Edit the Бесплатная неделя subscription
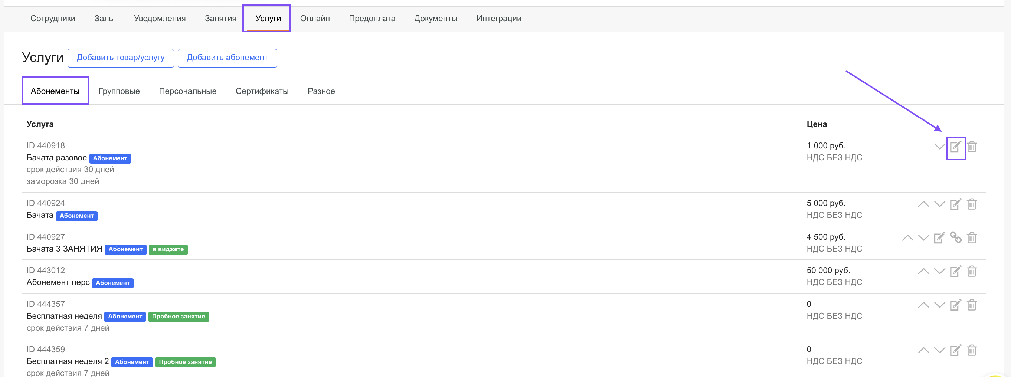This screenshot has height=377, width=1011. coord(955,305)
